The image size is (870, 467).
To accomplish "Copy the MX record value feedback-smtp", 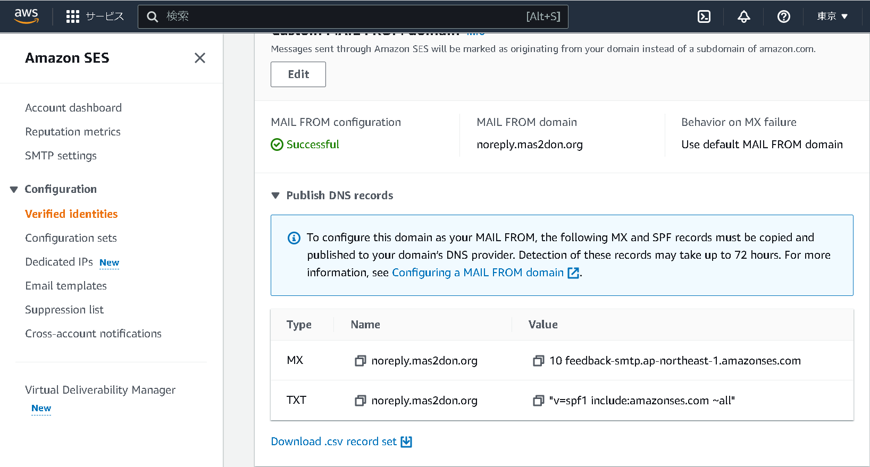I will pyautogui.click(x=539, y=361).
